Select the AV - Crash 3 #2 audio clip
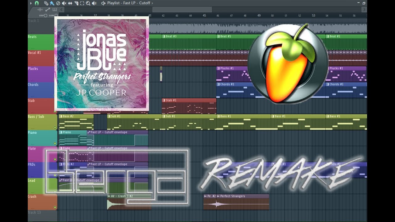The height and width of the screenshot is (222, 395). 129,202
